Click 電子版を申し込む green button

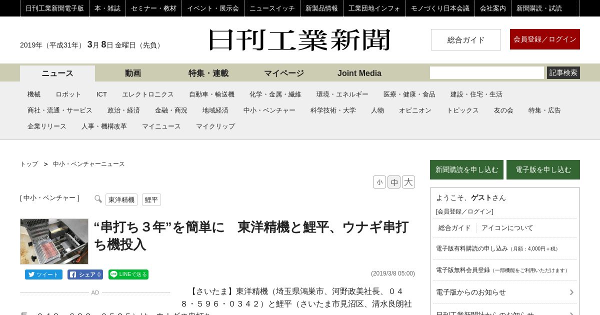tap(543, 169)
